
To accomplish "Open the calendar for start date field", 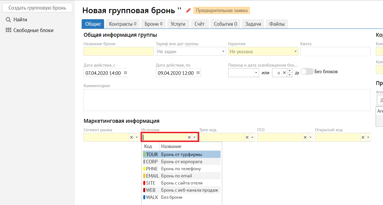I will 125,73.
